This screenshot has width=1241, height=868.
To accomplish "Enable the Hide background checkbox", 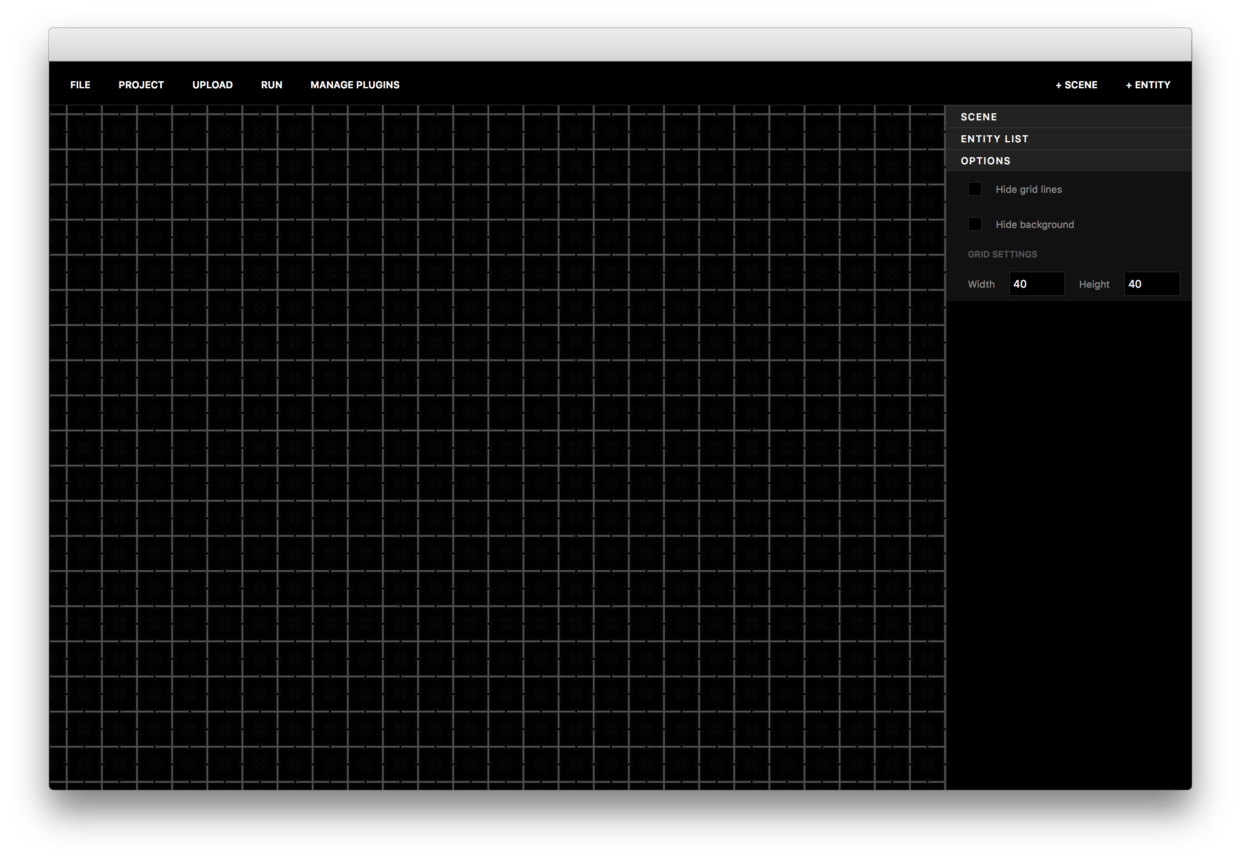I will (974, 224).
